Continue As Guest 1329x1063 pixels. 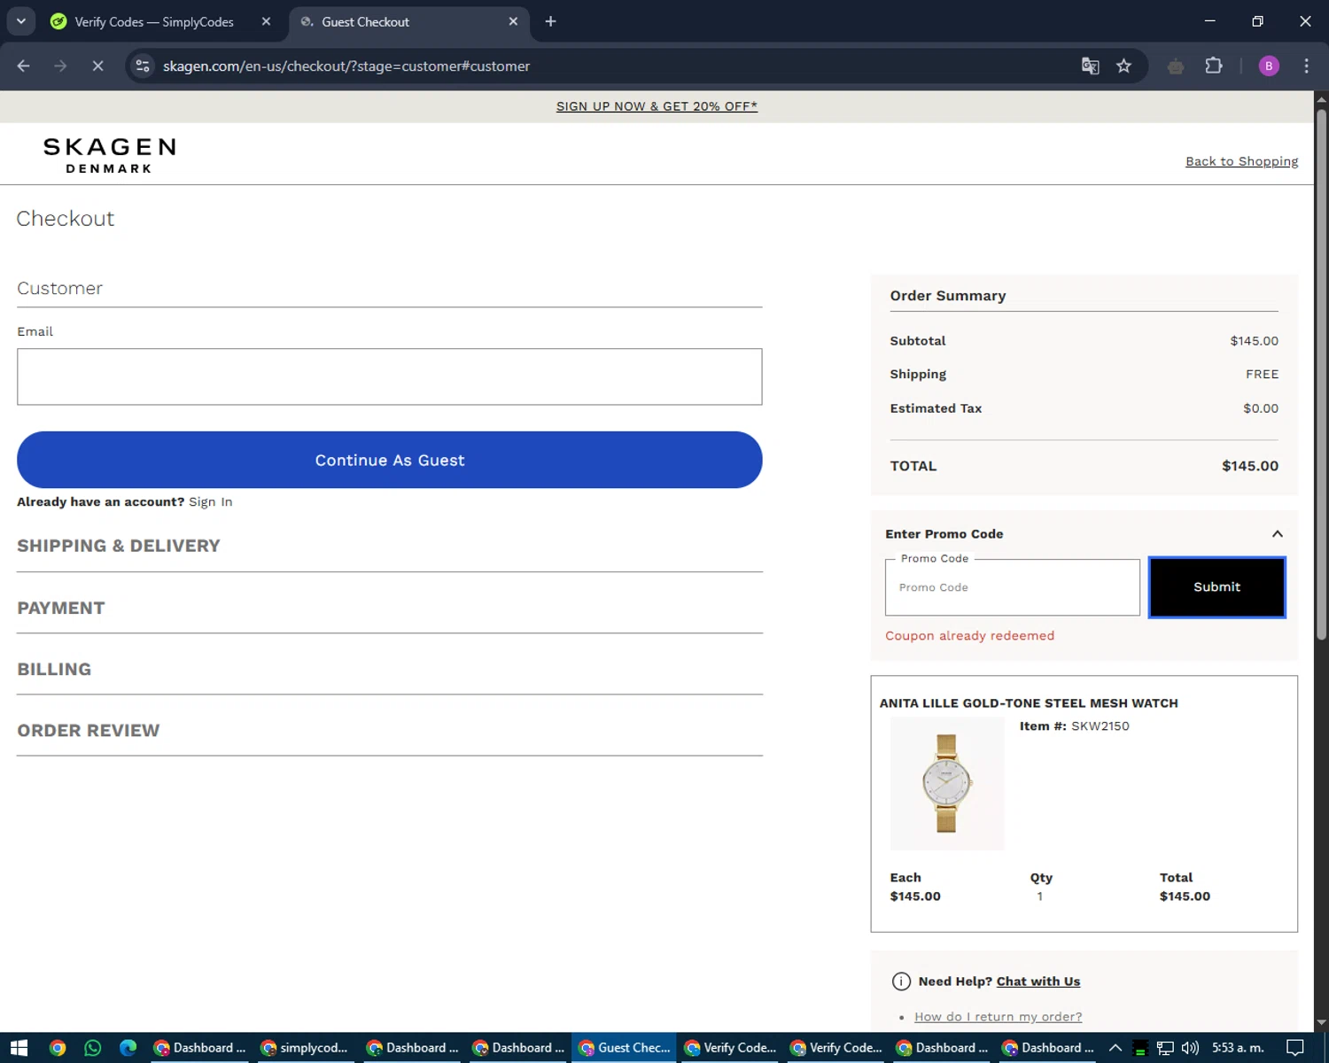tap(389, 460)
